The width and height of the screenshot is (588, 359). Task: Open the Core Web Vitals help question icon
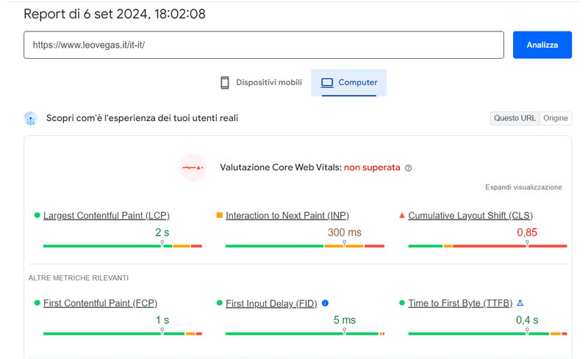[x=409, y=168]
